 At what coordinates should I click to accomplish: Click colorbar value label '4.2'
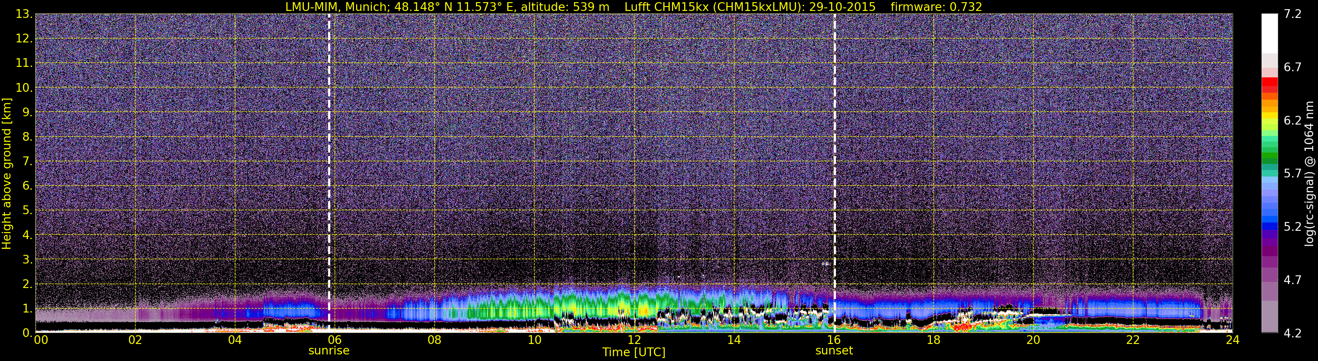[x=1293, y=333]
